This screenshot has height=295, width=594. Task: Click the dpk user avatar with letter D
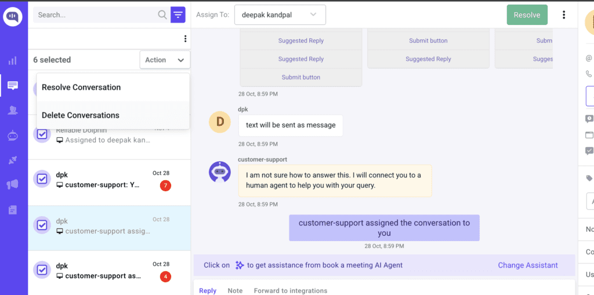220,122
